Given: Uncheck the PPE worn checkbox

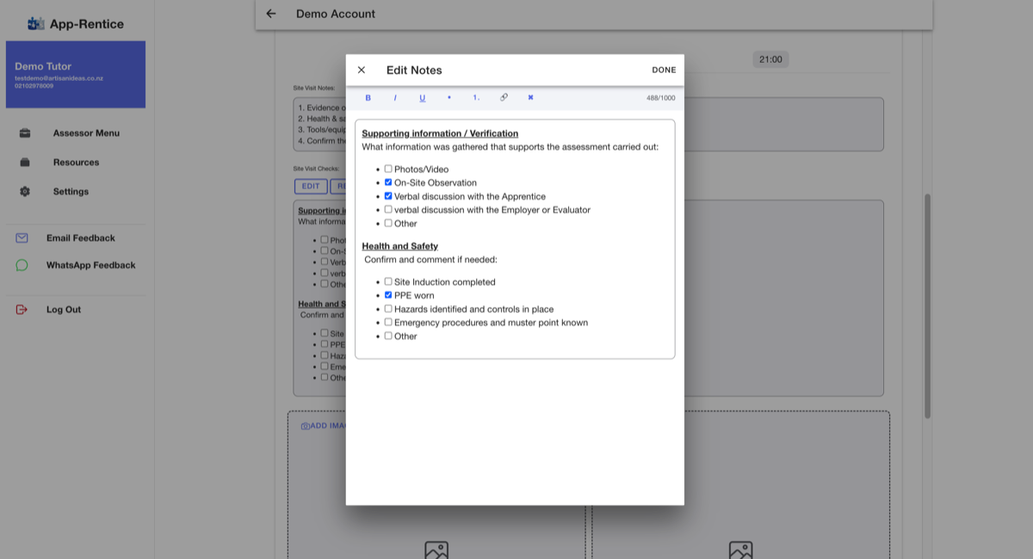Looking at the screenshot, I should [x=388, y=295].
